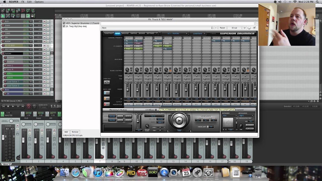322x181 pixels.
Task: Toggle the VSTi Superior Drummer 2 checkbox
Action: coord(64,23)
